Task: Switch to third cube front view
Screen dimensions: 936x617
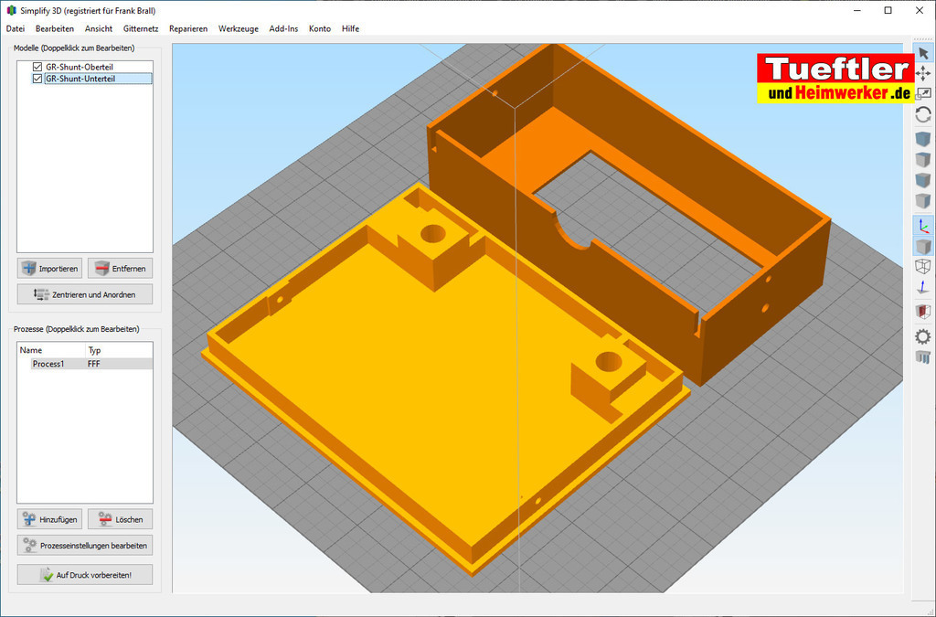Action: click(923, 179)
